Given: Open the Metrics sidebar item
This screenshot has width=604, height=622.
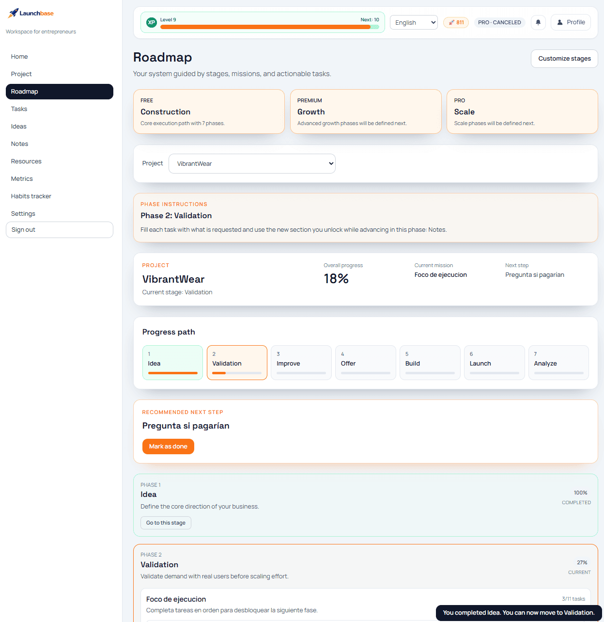Looking at the screenshot, I should click(22, 179).
